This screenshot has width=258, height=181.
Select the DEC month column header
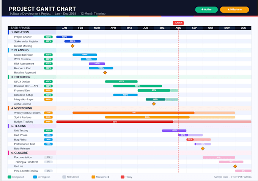click(x=243, y=28)
